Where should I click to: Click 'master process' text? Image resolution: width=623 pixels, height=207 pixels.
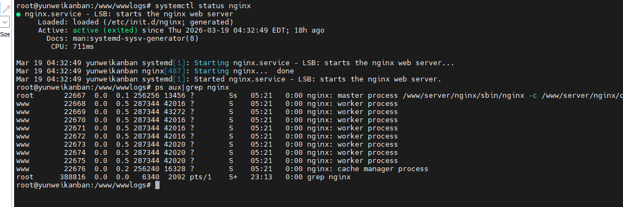(x=367, y=96)
